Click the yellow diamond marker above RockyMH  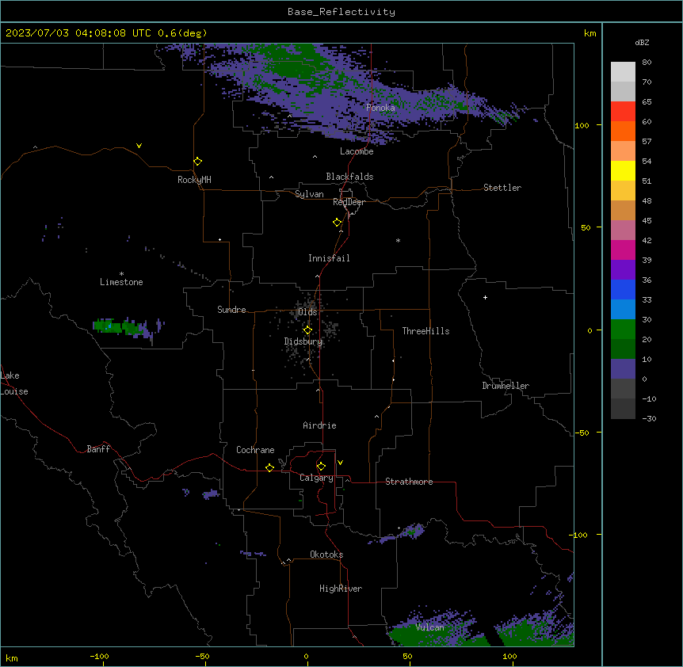tap(197, 162)
